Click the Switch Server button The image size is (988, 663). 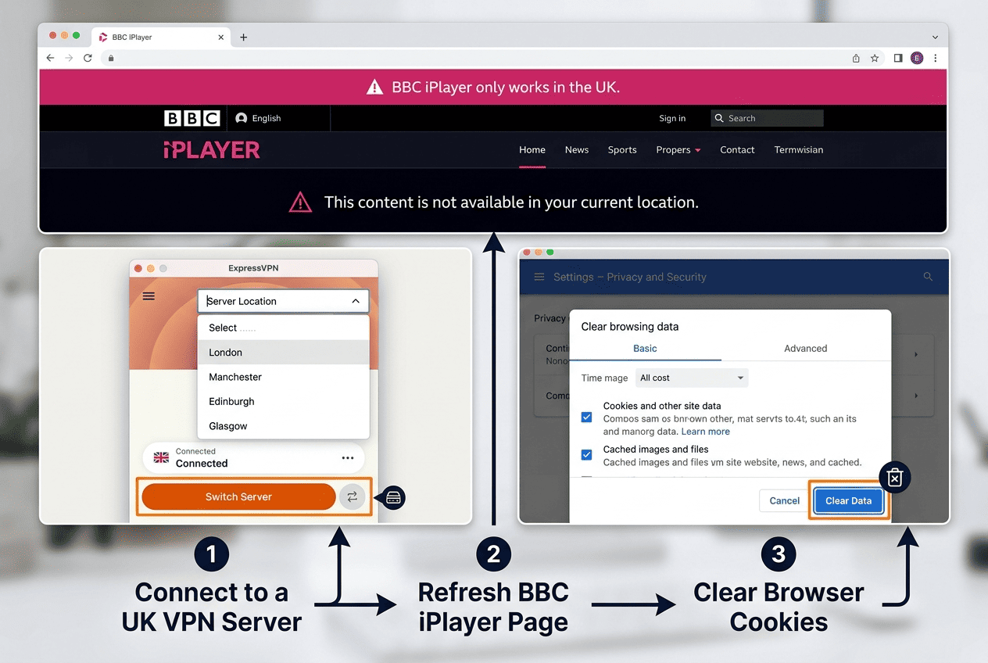[238, 496]
